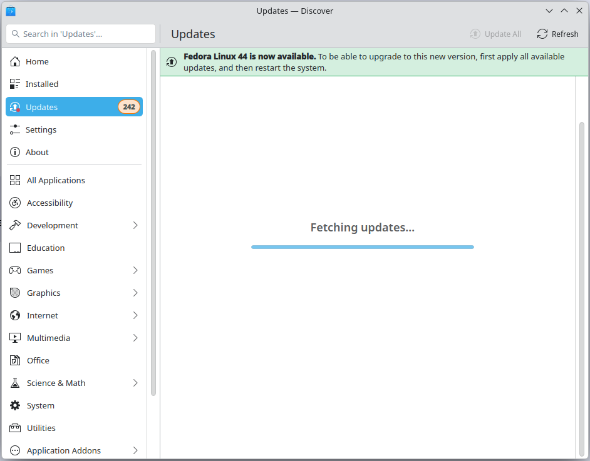Click the search magnifier icon
Screen dimensions: 590x461
(x=16, y=34)
